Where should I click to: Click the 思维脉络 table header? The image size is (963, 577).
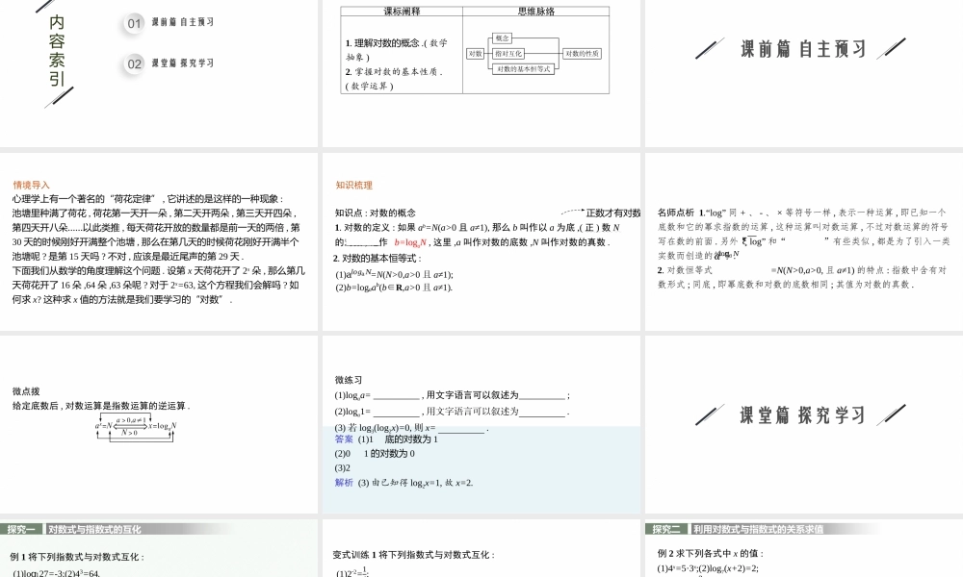pos(536,11)
